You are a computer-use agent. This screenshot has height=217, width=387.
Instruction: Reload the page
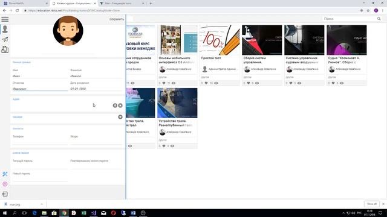point(18,11)
